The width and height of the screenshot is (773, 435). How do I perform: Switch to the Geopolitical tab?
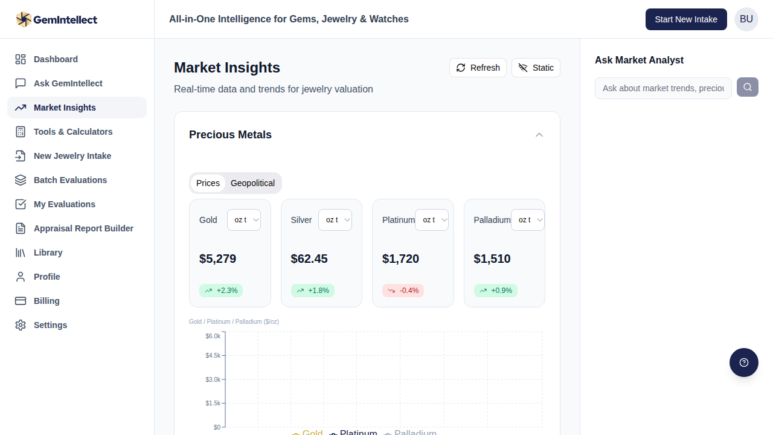tap(252, 182)
